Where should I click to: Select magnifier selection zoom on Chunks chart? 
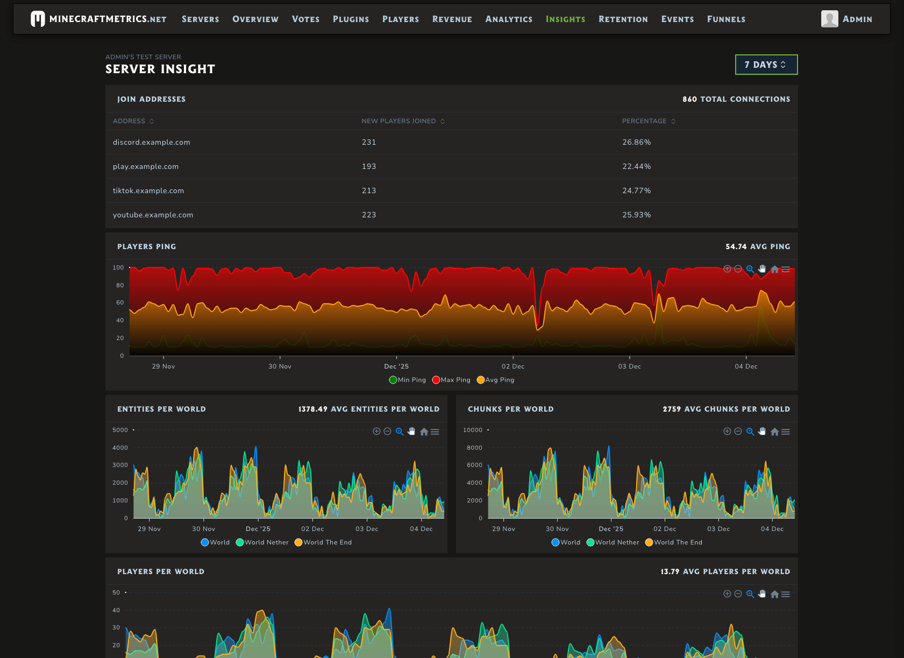[750, 431]
